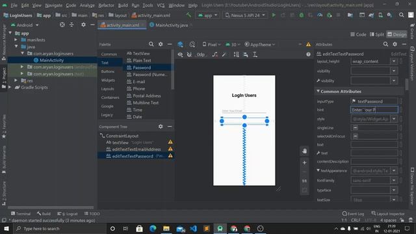Switch to Design view mode

click(396, 34)
